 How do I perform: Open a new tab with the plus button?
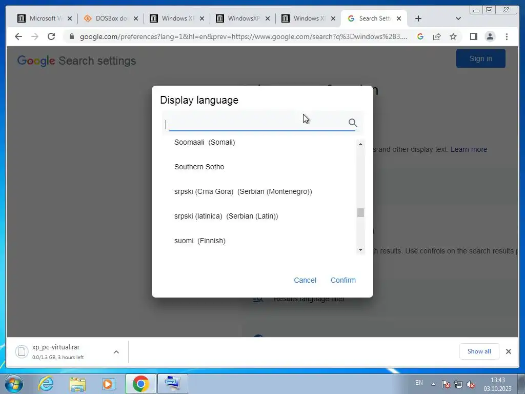pos(418,18)
